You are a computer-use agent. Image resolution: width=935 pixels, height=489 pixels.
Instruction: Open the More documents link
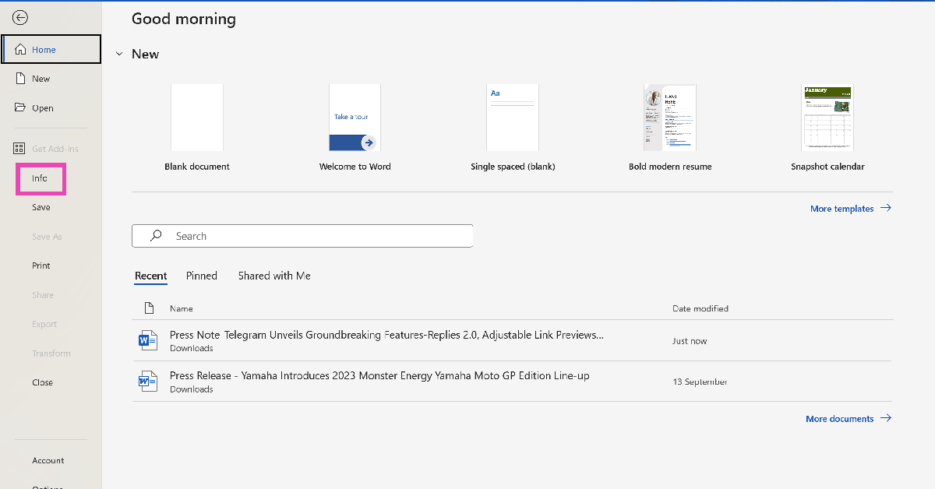click(x=848, y=419)
